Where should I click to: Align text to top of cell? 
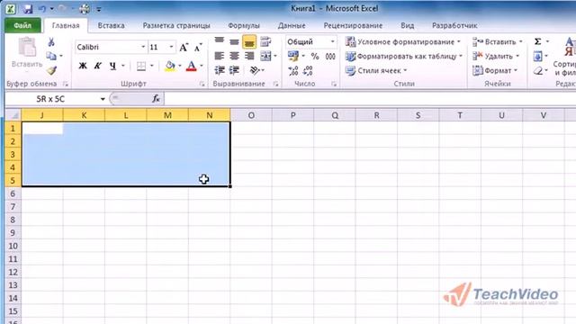(x=220, y=41)
